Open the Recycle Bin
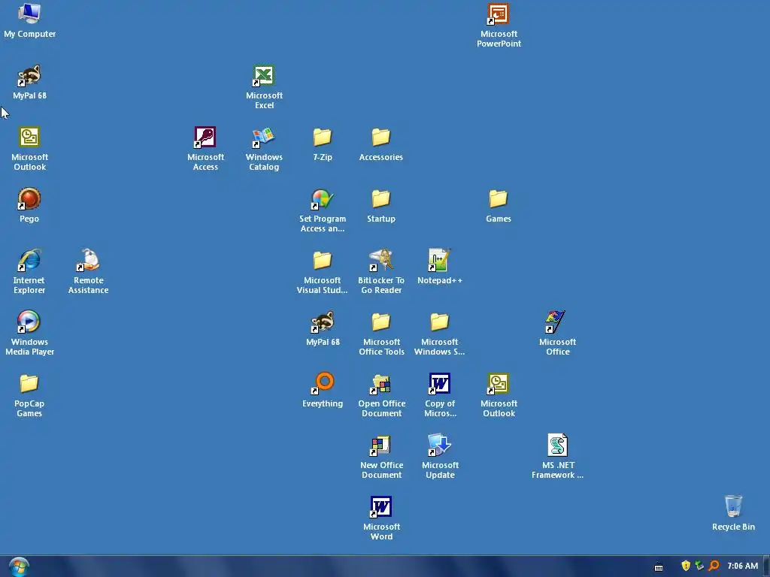770x577 pixels. click(733, 514)
